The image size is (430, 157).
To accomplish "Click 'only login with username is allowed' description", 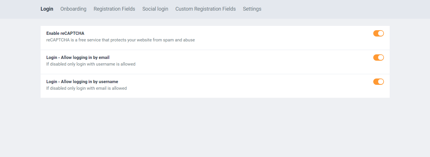I will click(91, 64).
